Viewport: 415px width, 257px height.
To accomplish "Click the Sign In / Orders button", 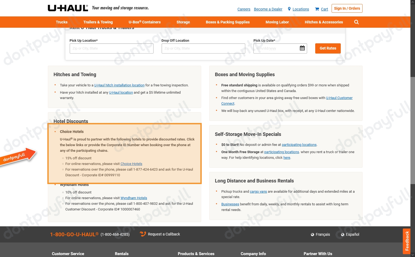I will point(347,8).
